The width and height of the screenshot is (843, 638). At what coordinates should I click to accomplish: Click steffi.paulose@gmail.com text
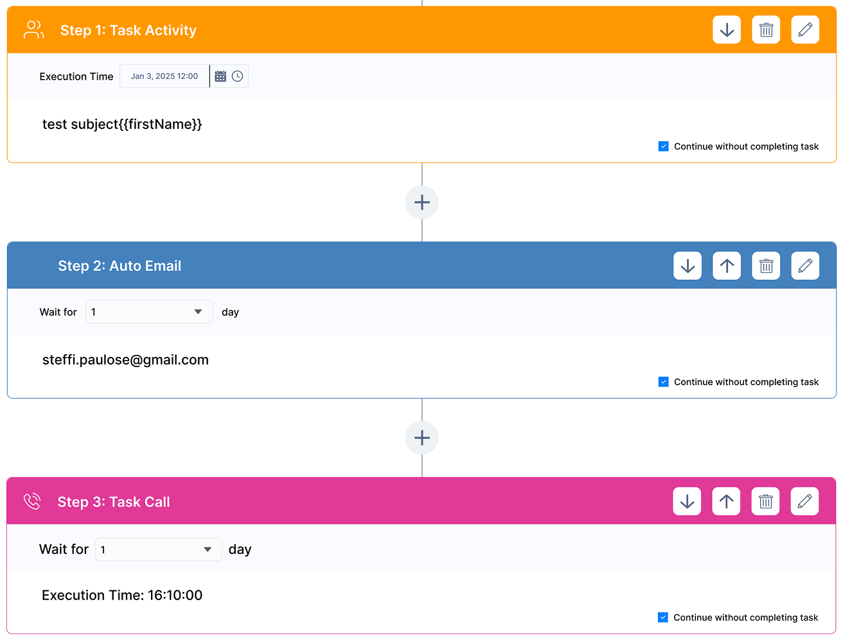pyautogui.click(x=125, y=360)
